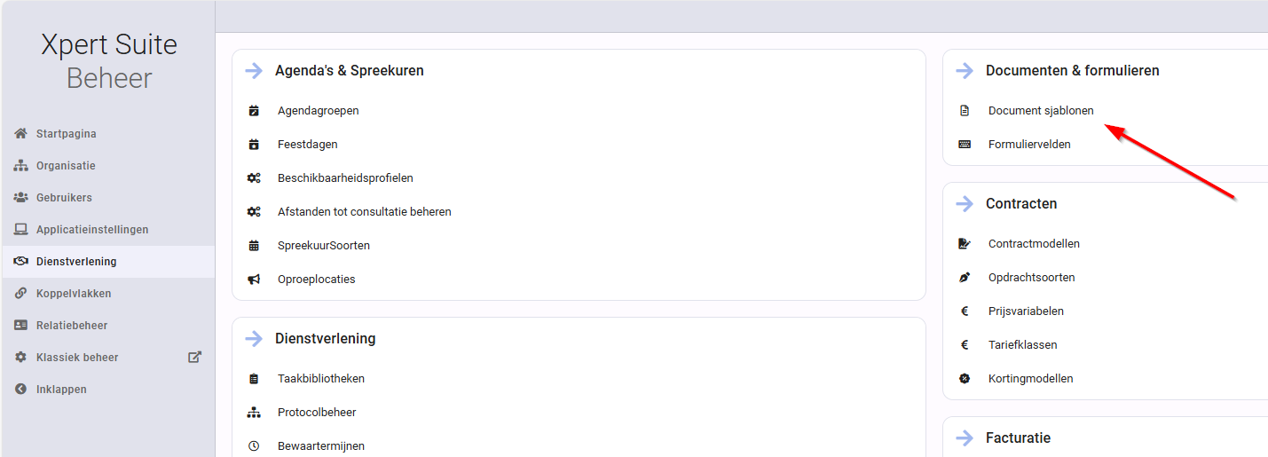Click the gear icon beside Klassiek beheer

[20, 358]
